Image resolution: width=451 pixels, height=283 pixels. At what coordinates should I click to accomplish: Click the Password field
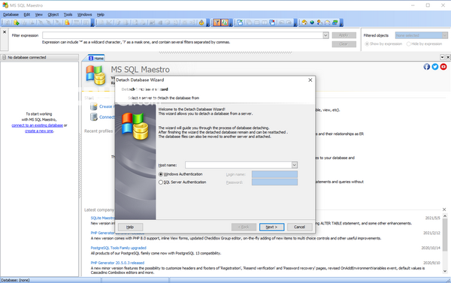click(274, 182)
